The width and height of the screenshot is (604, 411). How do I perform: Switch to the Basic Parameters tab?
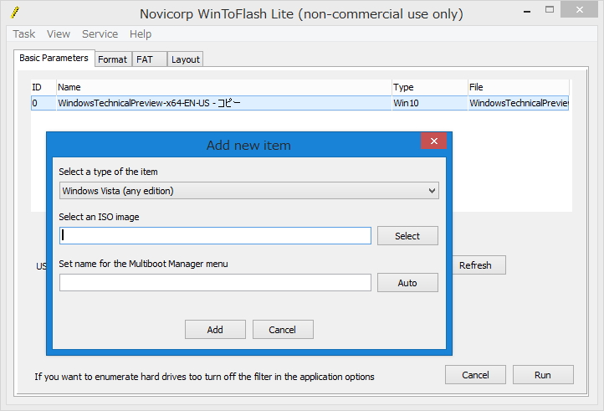[54, 58]
